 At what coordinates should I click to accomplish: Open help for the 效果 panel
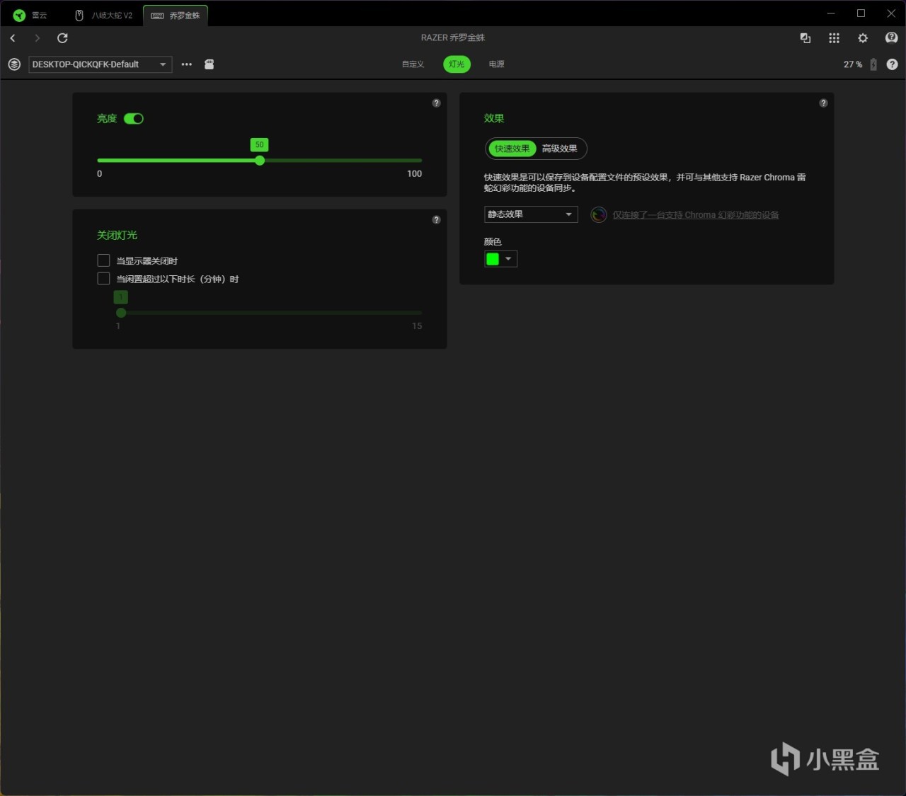point(823,103)
